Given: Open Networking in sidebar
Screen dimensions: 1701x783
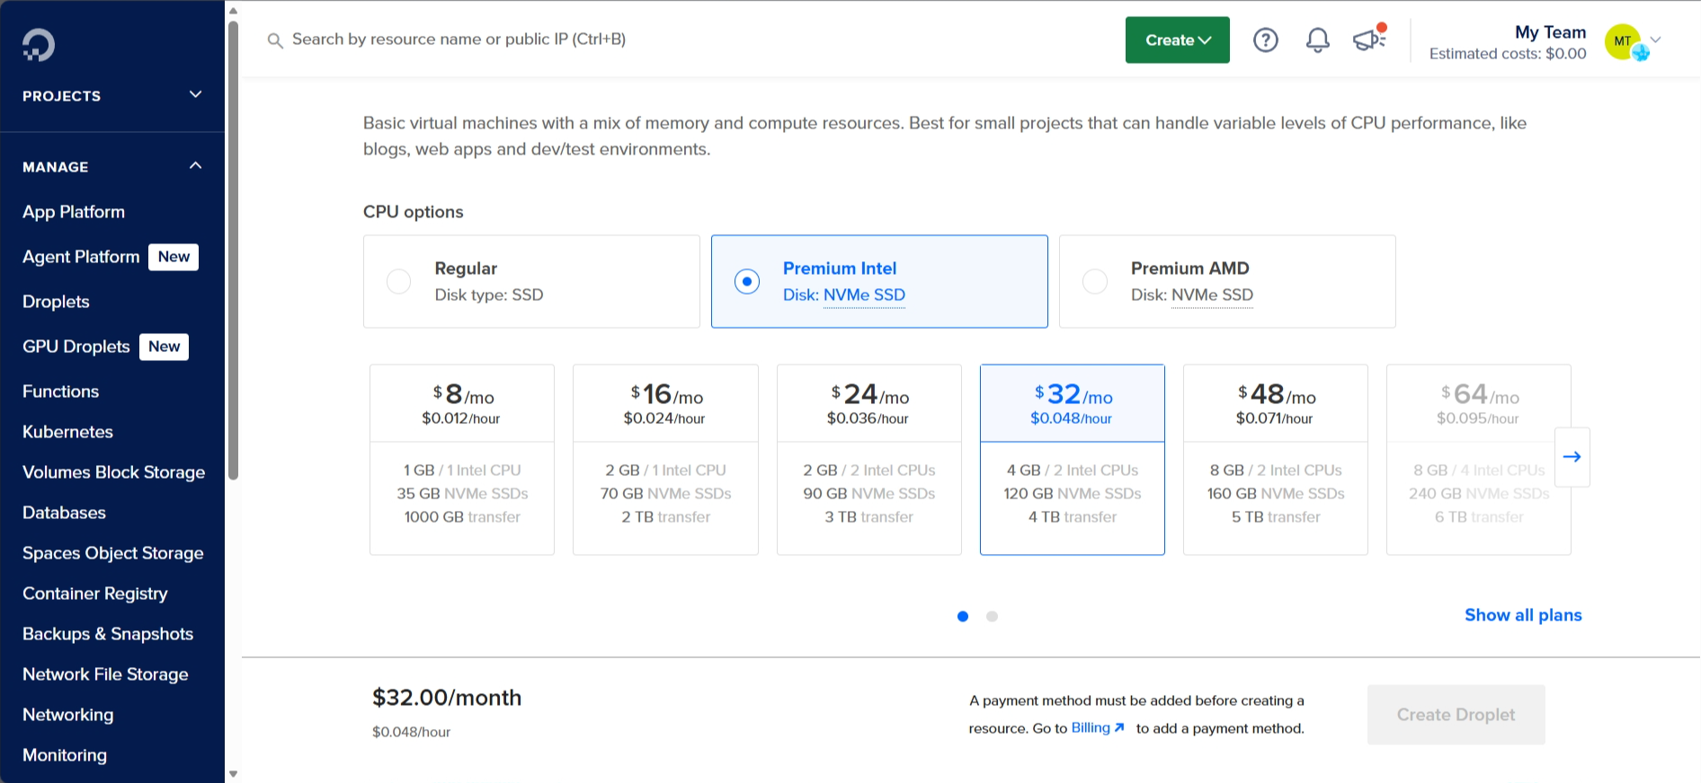Looking at the screenshot, I should (67, 715).
